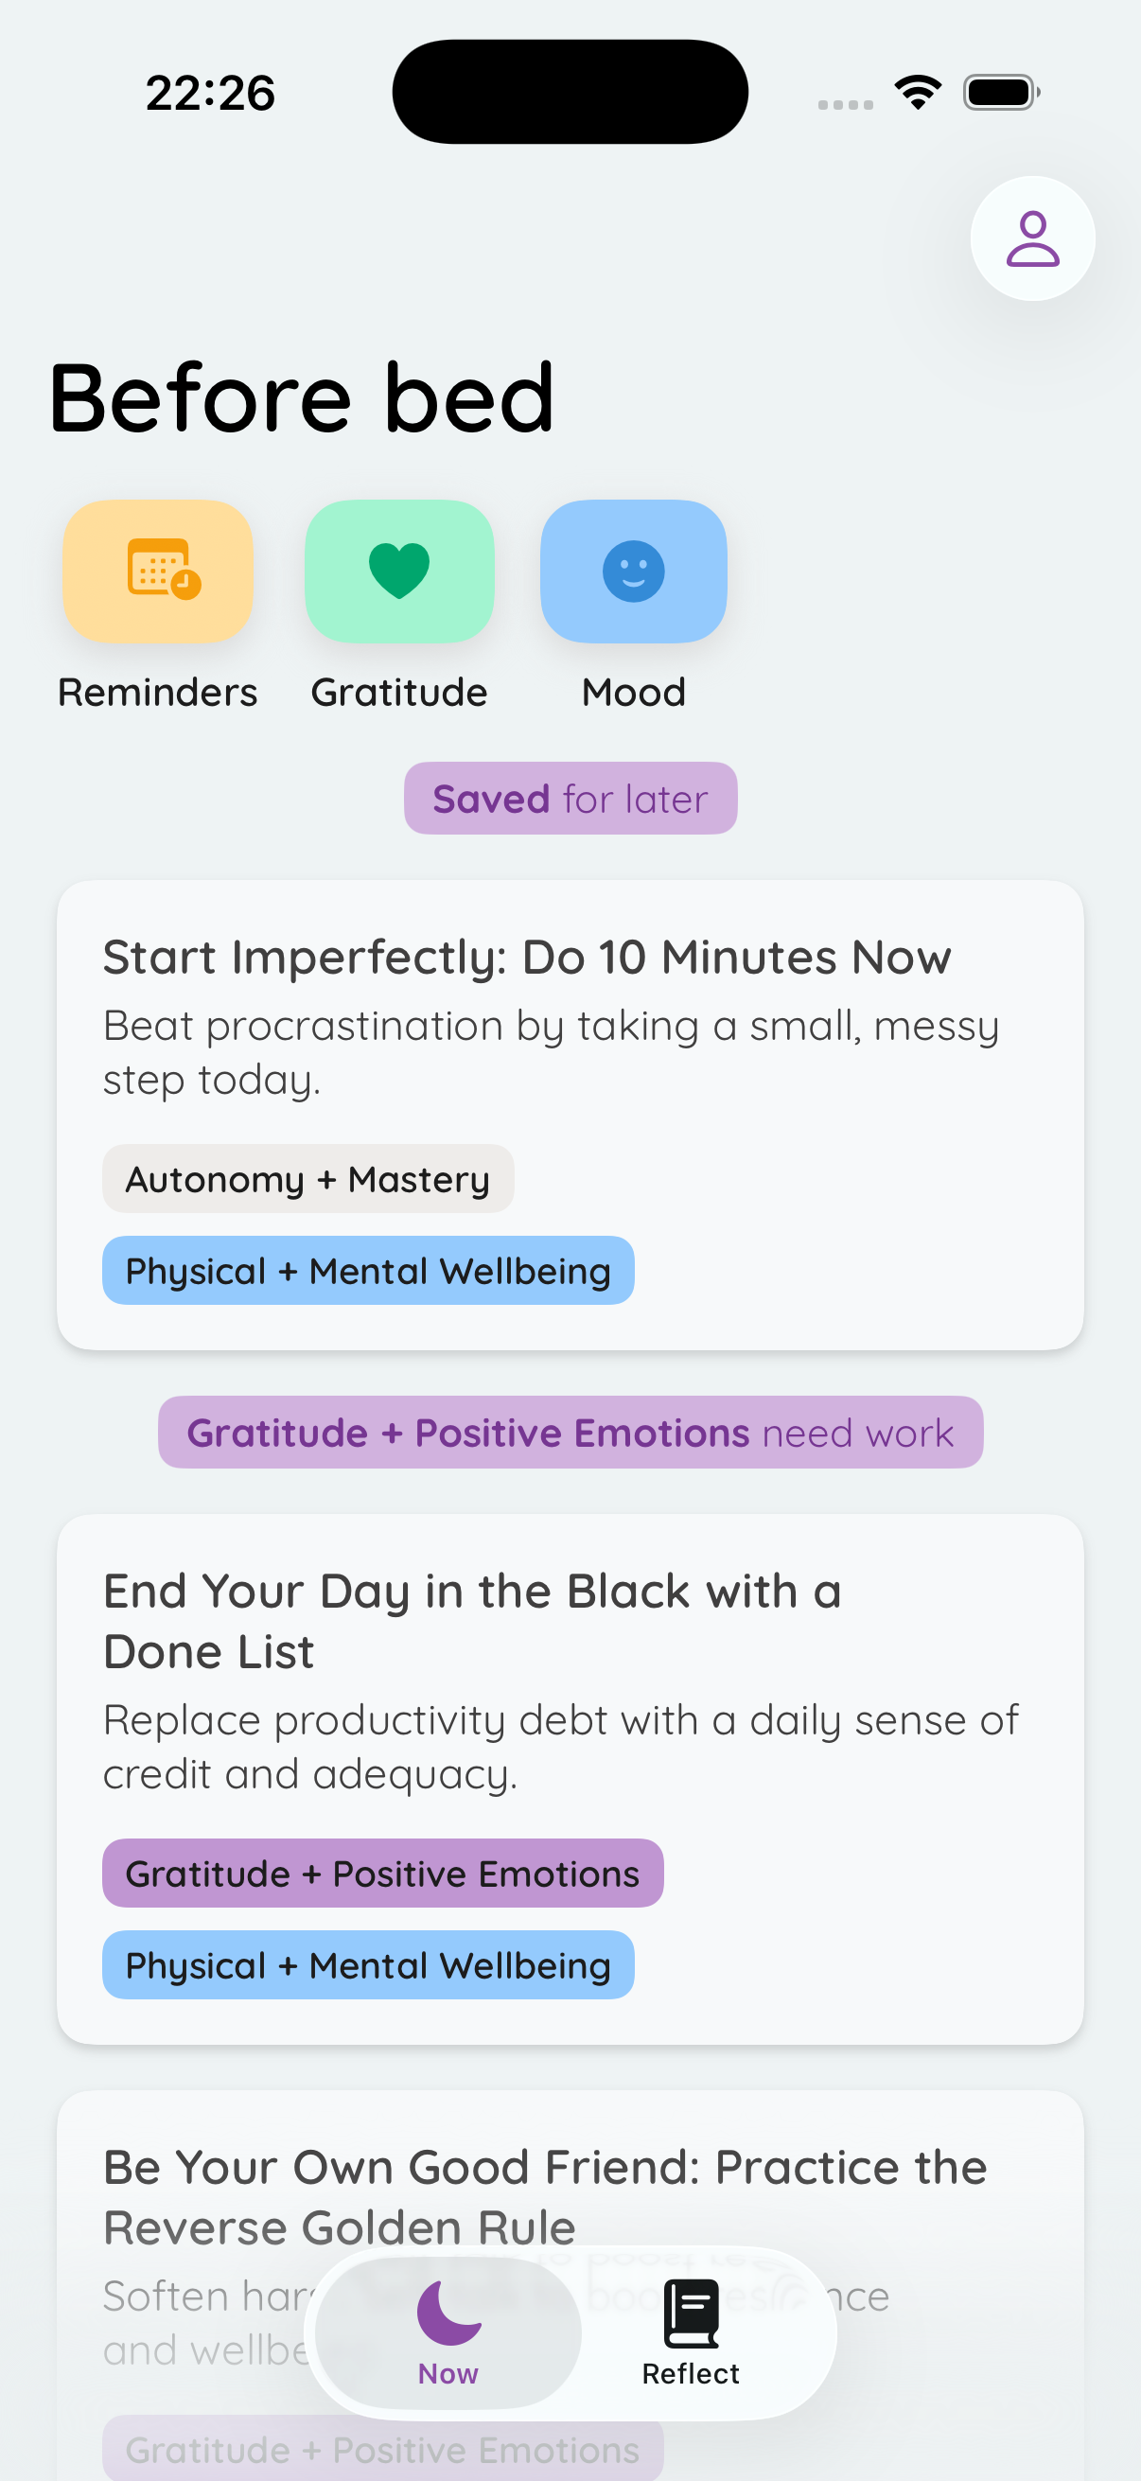Tap the clock time in status bar
1141x2481 pixels.
[x=210, y=94]
